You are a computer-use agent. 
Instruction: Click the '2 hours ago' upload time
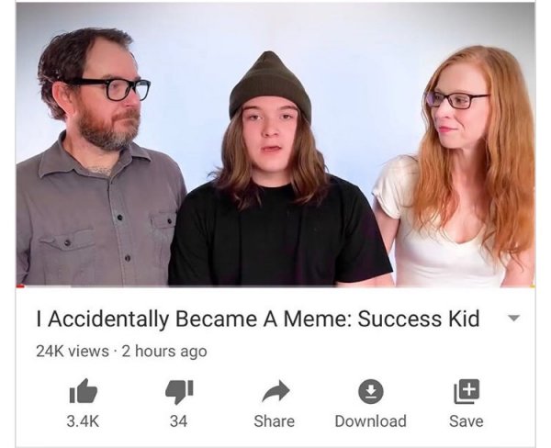click(164, 351)
